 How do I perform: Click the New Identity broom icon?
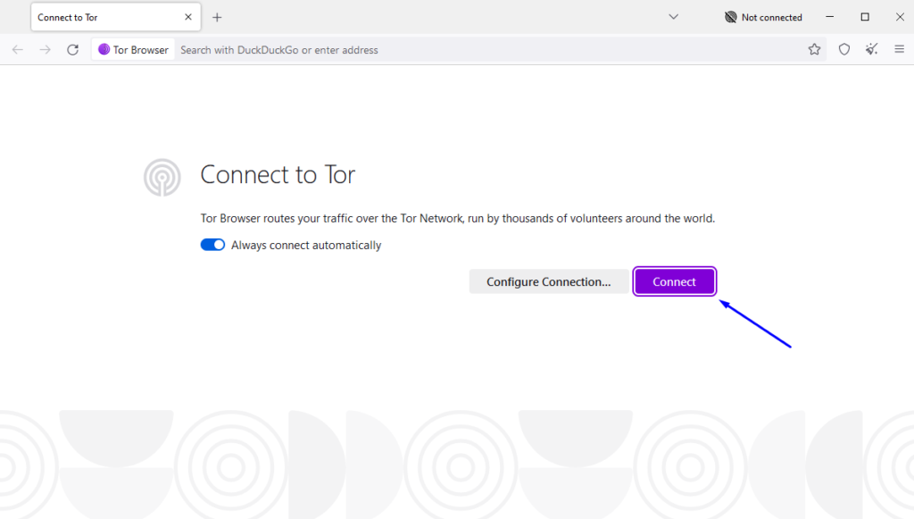point(871,49)
